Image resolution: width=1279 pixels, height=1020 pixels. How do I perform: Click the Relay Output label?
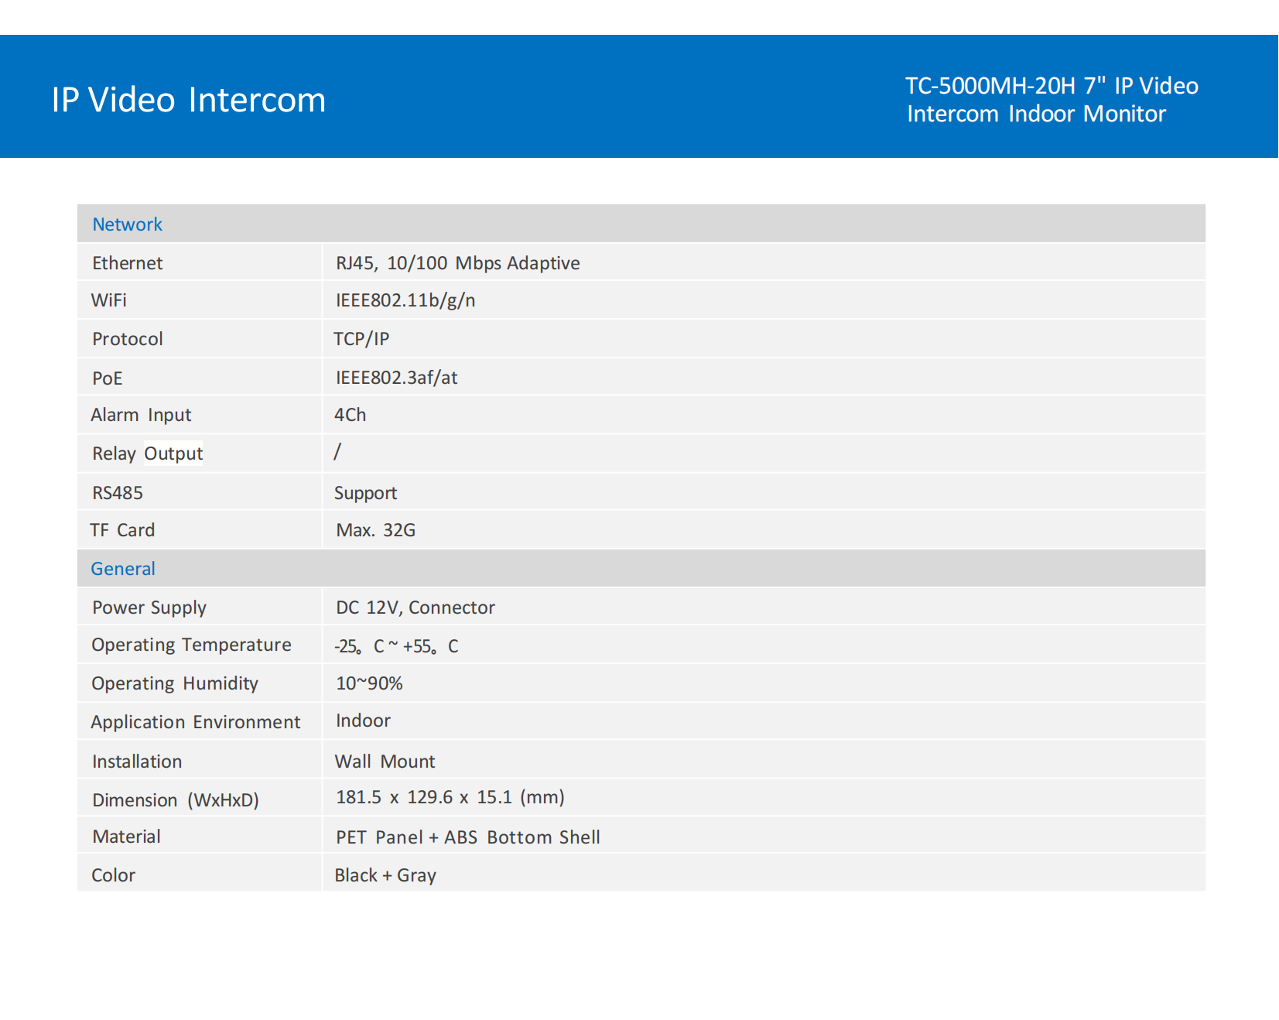click(147, 454)
